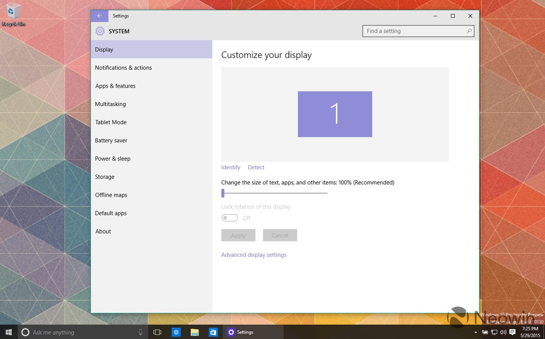Image resolution: width=545 pixels, height=339 pixels.
Task: Expand hidden system tray icons
Action: pyautogui.click(x=476, y=332)
